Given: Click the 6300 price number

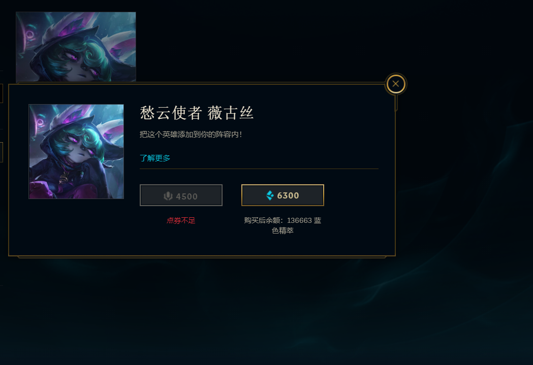Looking at the screenshot, I should [288, 195].
